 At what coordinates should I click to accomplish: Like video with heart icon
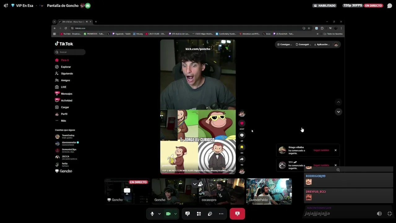click(x=242, y=123)
